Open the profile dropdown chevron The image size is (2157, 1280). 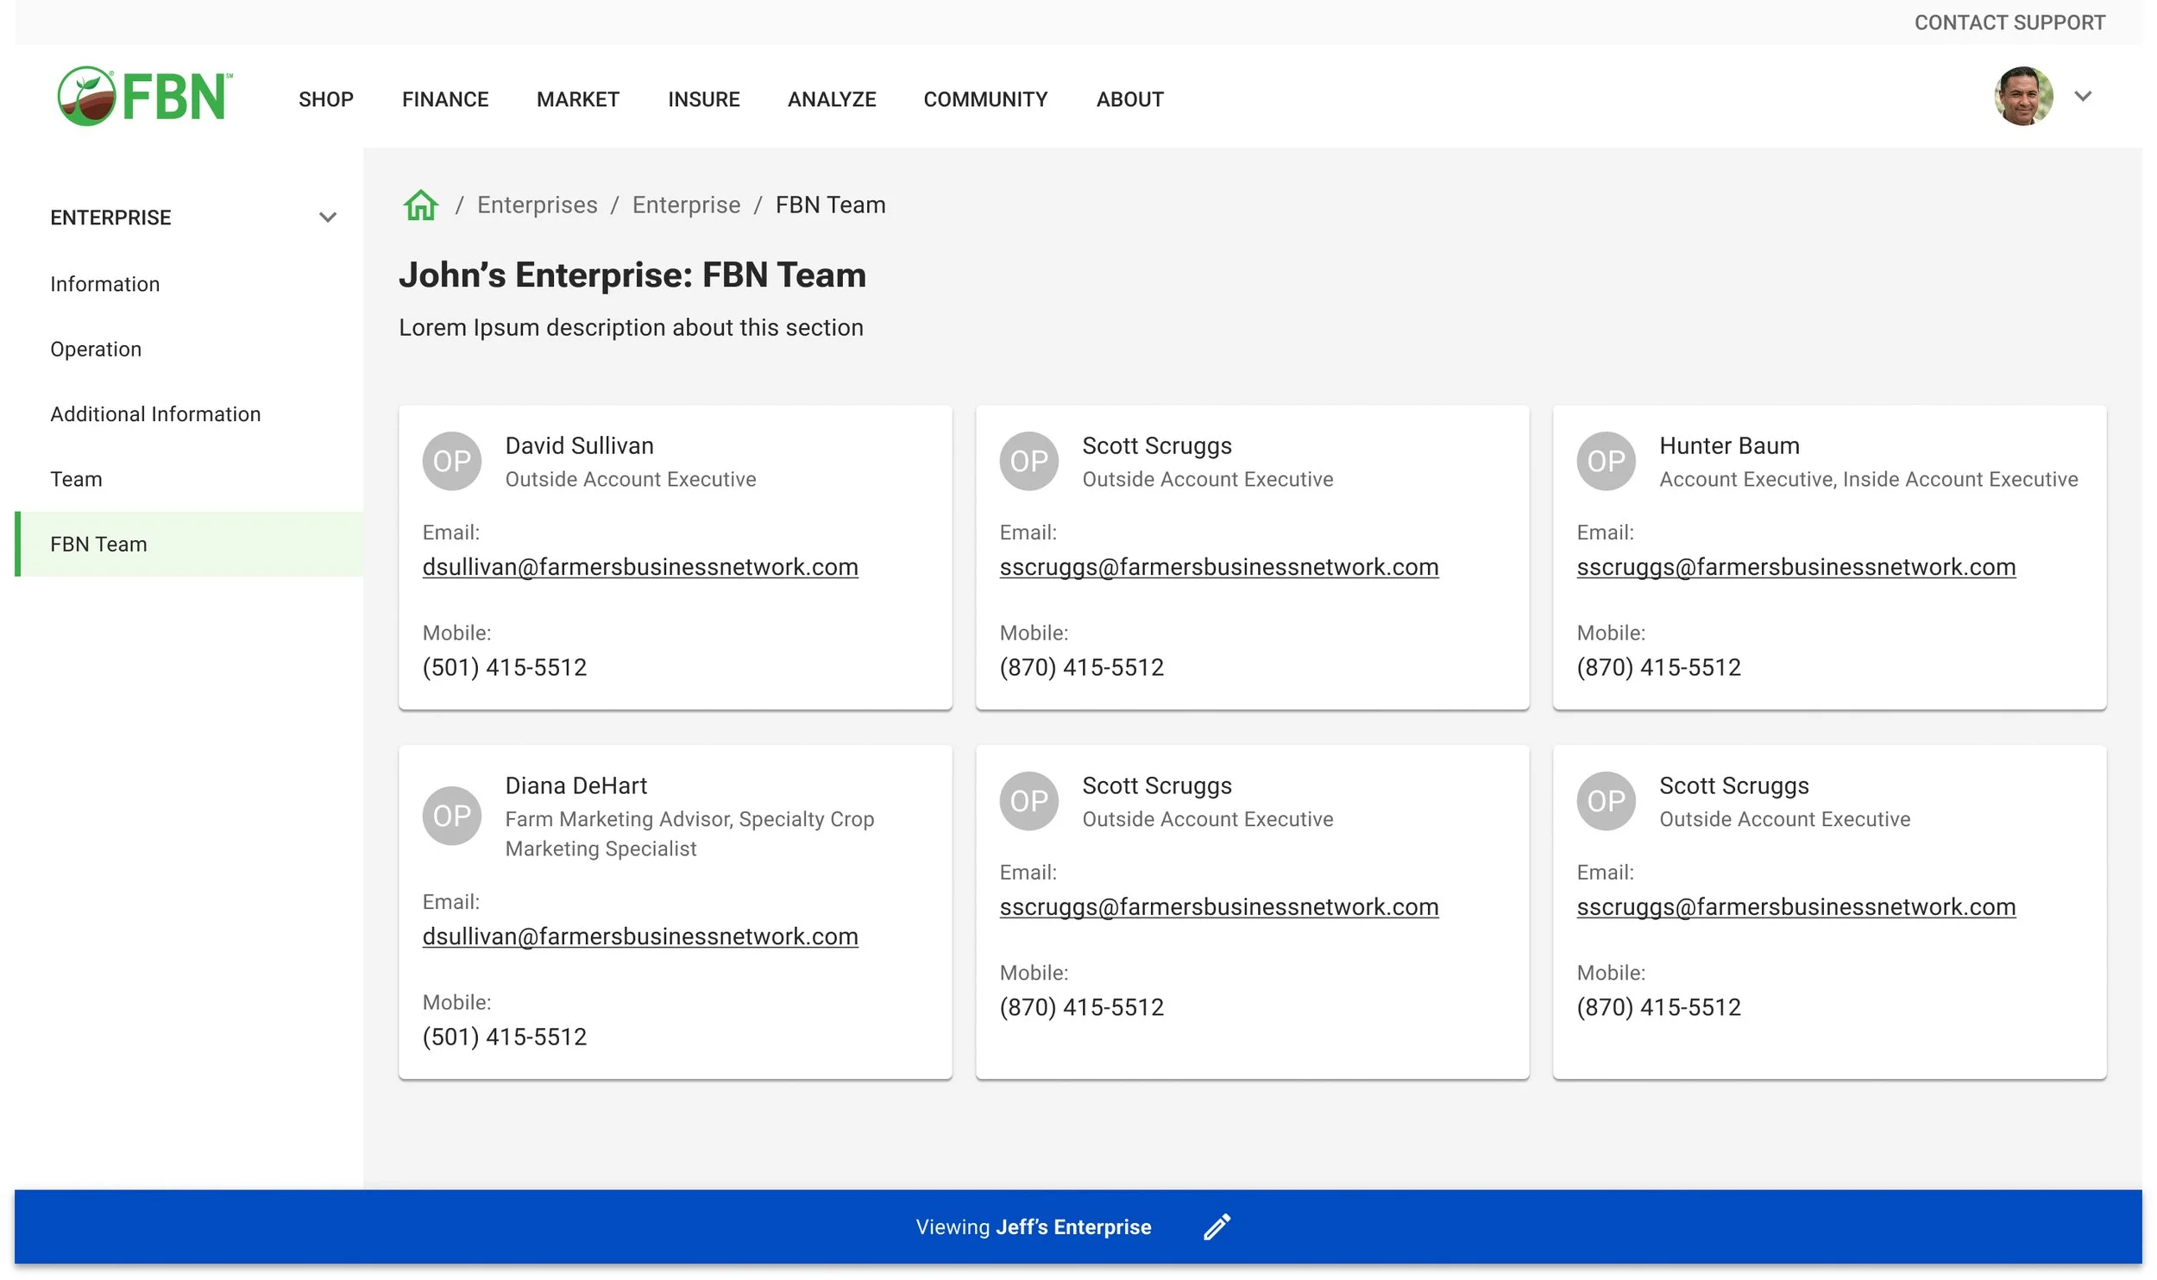[x=2083, y=97]
